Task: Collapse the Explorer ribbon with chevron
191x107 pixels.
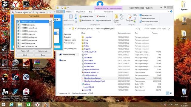Action: (168, 12)
